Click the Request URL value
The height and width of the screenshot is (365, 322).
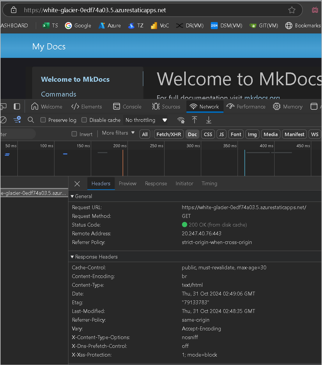pos(244,207)
